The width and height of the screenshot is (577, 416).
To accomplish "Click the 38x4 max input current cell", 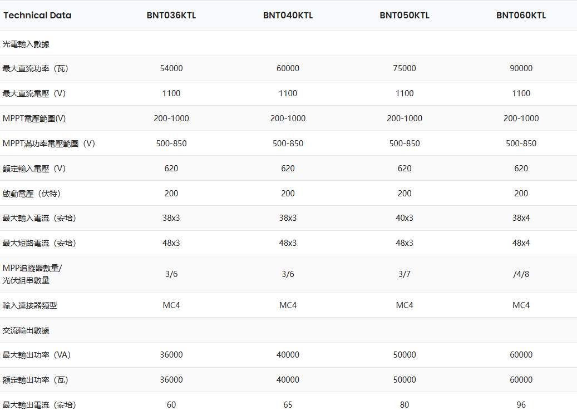I will click(x=521, y=218).
